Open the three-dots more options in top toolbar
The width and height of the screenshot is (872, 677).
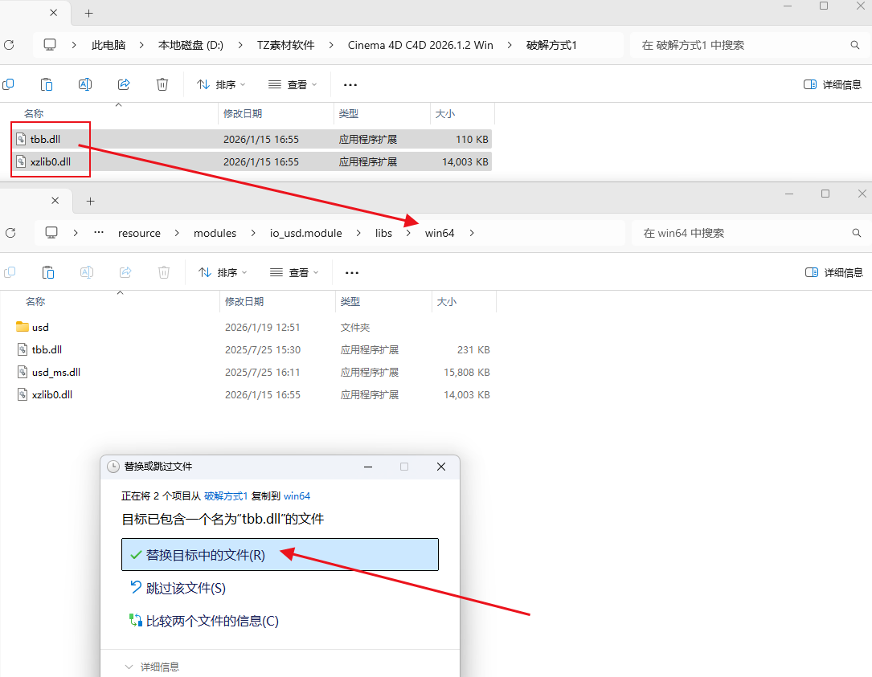tap(350, 84)
